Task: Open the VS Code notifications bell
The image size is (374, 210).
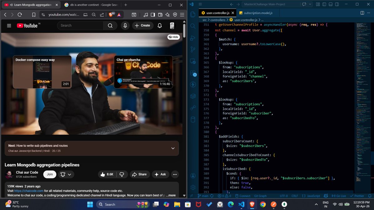Action: coord(369,196)
